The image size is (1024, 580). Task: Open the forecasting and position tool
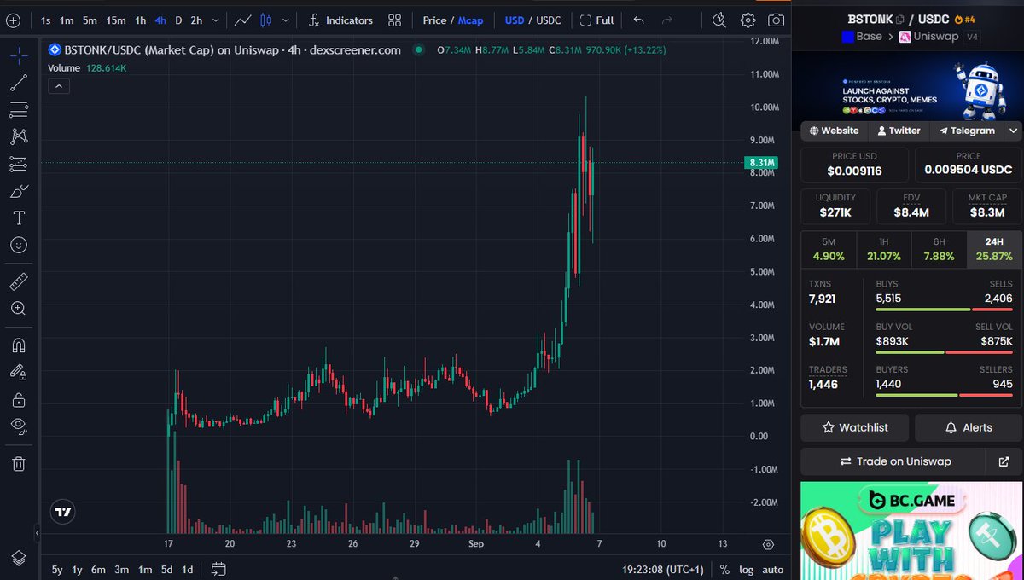point(19,164)
